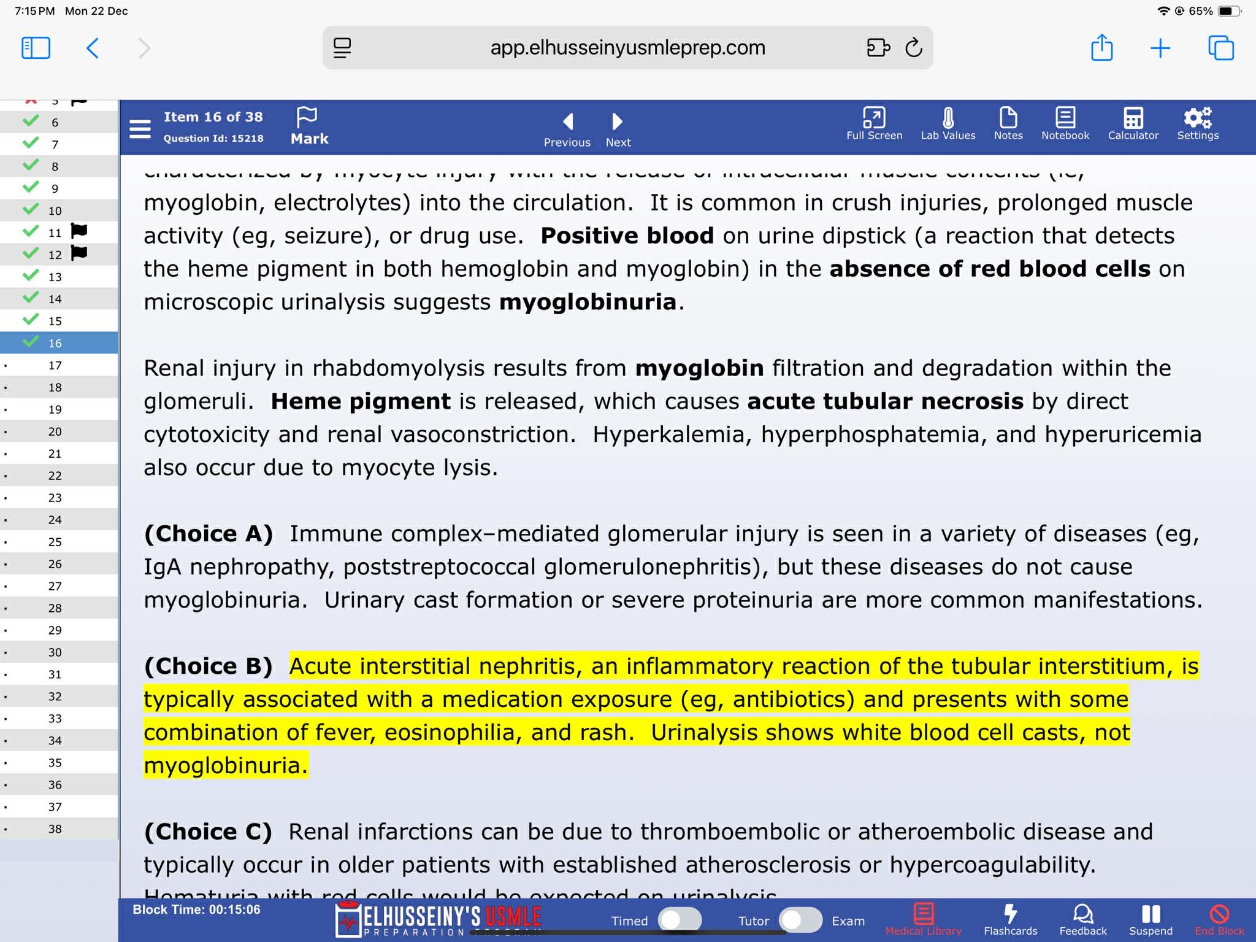Open Flashcards from bottom bar
1256x942 pixels.
[x=1010, y=919]
